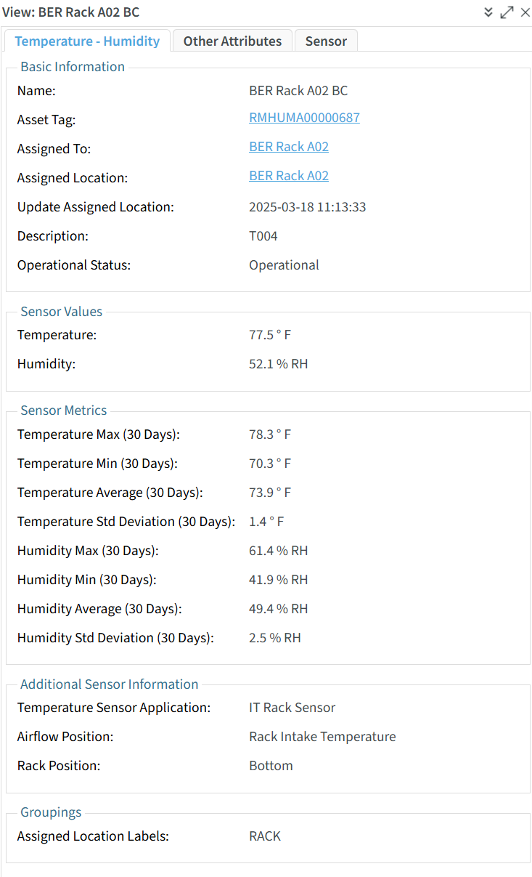Click the 77.5 °F temperature value
The image size is (532, 877).
coord(269,335)
